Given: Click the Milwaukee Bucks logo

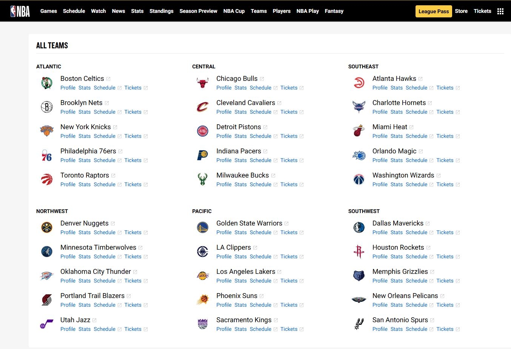Looking at the screenshot, I should click(x=203, y=179).
